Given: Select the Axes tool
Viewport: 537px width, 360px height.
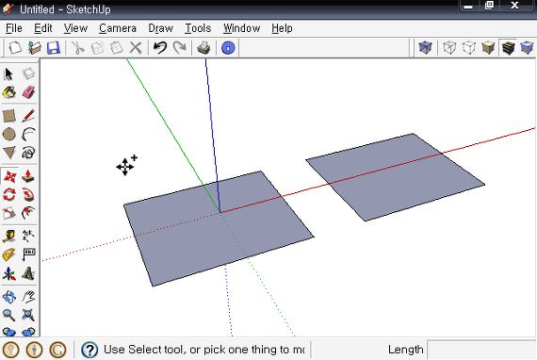Looking at the screenshot, I should pyautogui.click(x=9, y=273).
